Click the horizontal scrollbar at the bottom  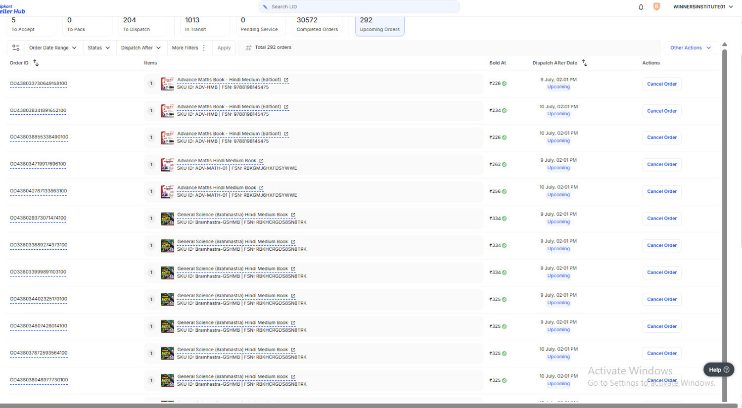tap(369, 406)
